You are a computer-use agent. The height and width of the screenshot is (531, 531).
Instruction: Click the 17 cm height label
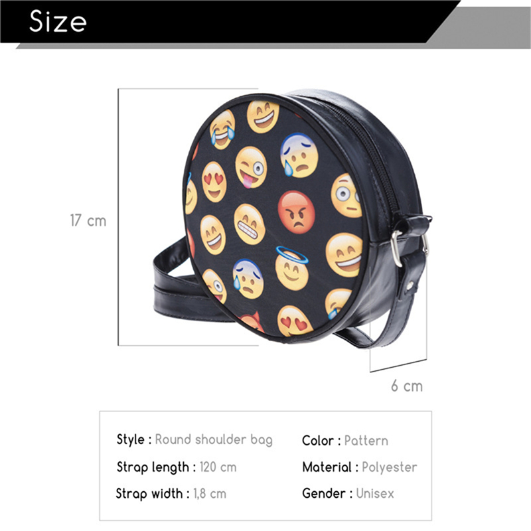(x=88, y=220)
